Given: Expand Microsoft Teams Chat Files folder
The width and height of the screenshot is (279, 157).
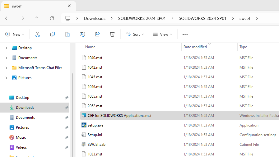Looking at the screenshot, I should 7,68.
